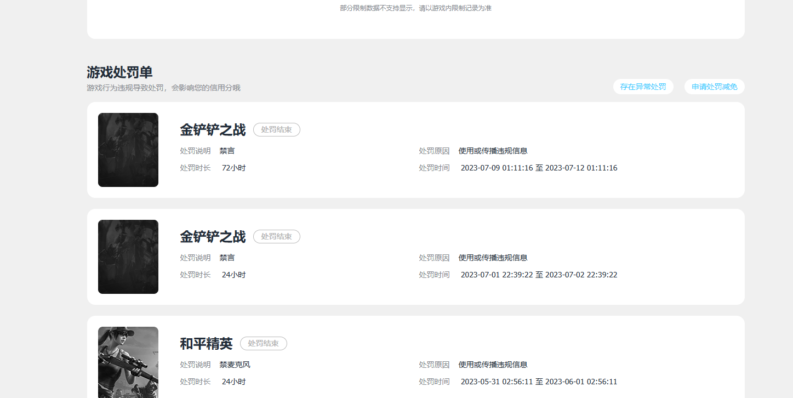Open the 和平精英 game cover image

128,362
